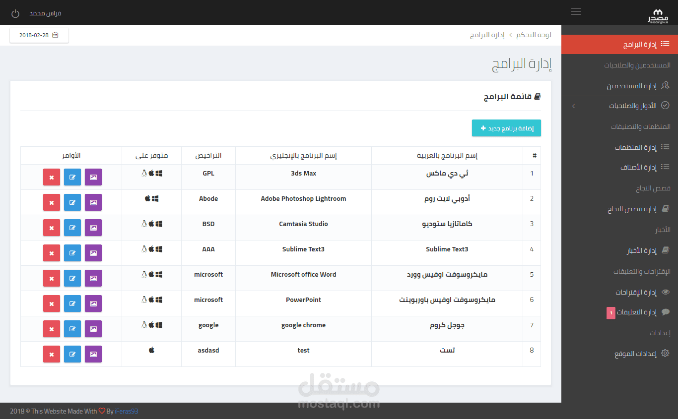Image resolution: width=678 pixels, height=419 pixels.
Task: Click the power logout icon
Action: (15, 13)
